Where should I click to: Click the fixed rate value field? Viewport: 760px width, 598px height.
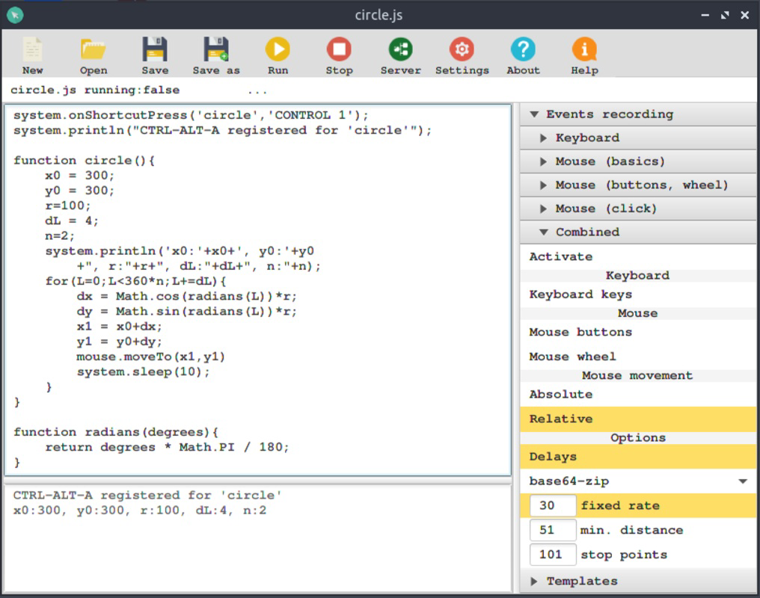click(553, 505)
